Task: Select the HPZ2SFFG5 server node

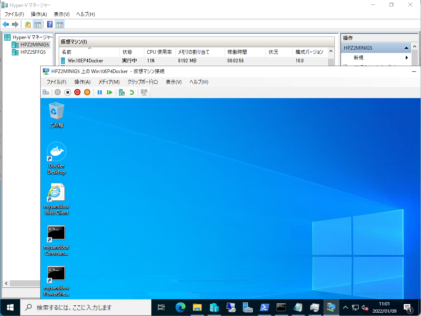Action: 33,52
